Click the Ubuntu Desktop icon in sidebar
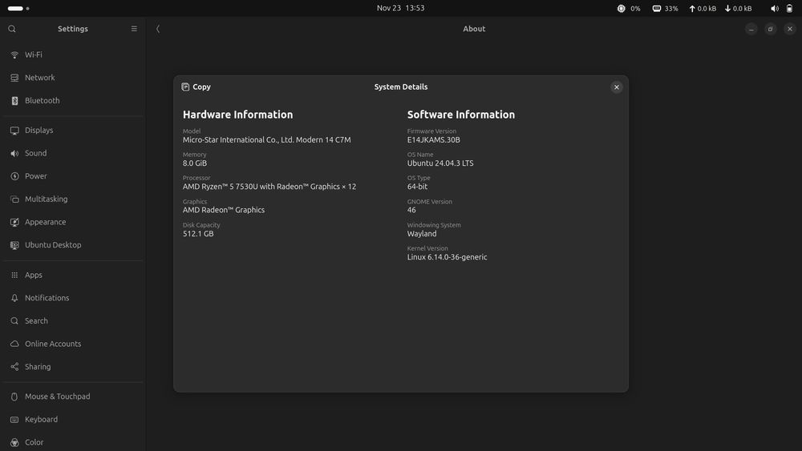Viewport: 802px width, 451px height. [14, 245]
